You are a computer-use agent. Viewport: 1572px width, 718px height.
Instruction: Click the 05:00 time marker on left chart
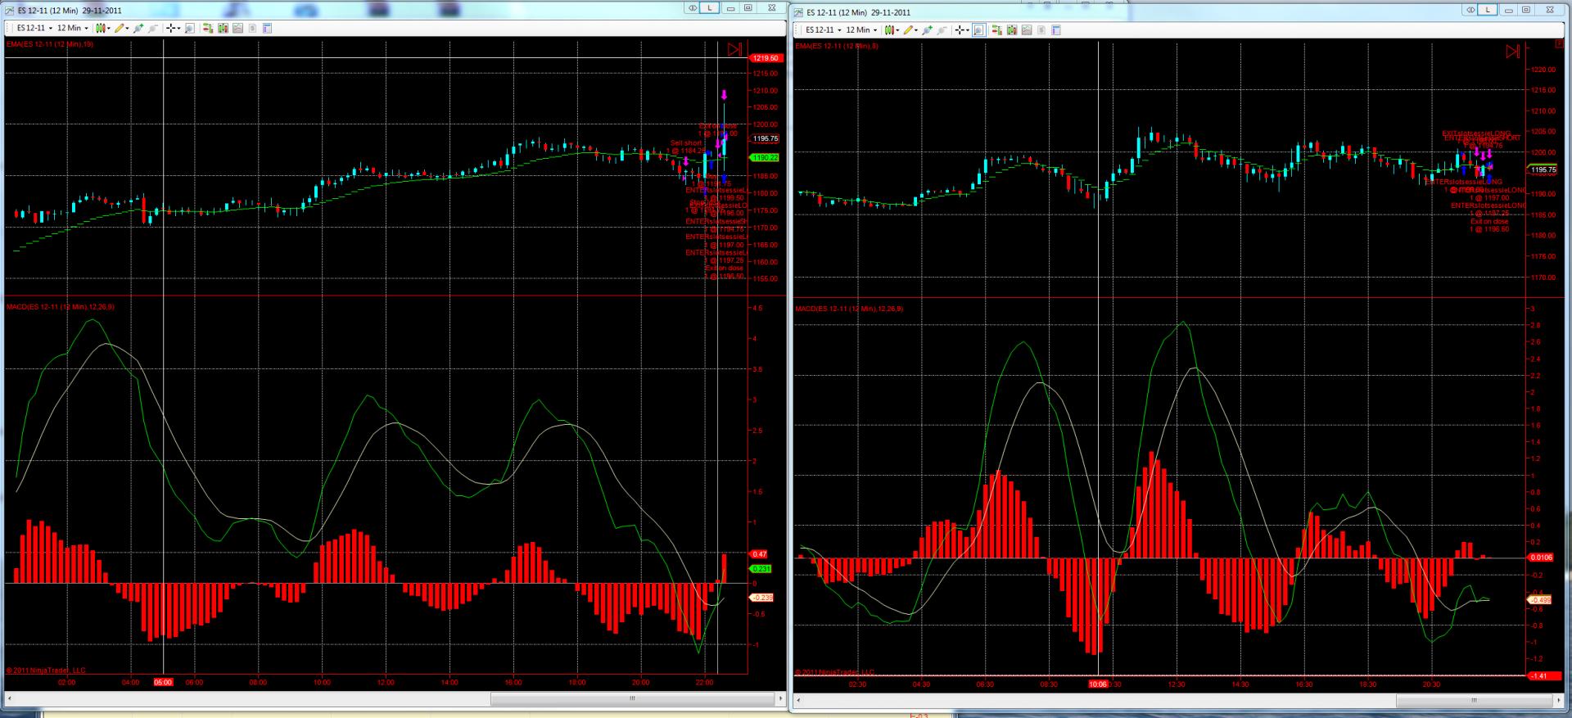(x=164, y=682)
